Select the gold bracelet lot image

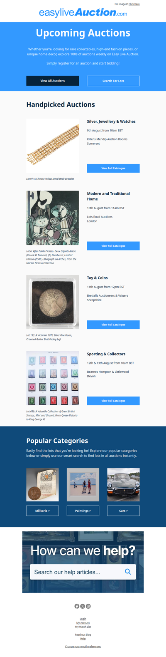pyautogui.click(x=53, y=146)
